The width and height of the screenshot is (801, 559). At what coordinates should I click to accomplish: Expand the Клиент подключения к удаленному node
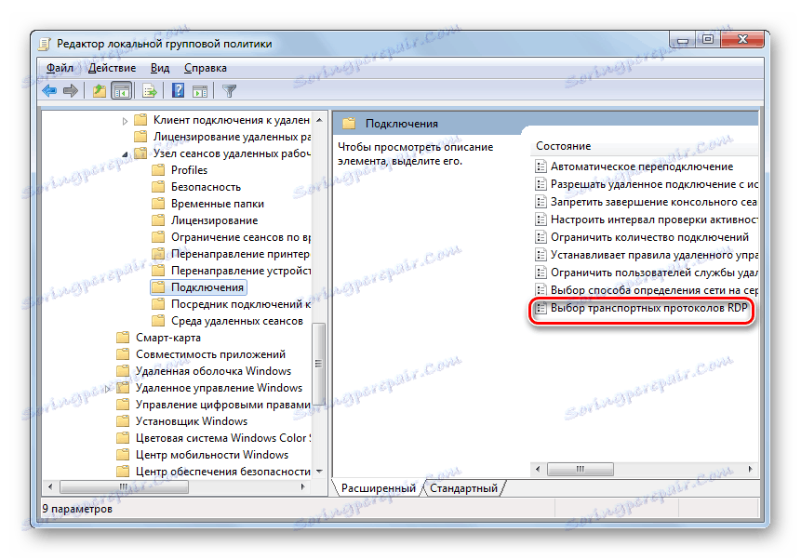click(125, 121)
